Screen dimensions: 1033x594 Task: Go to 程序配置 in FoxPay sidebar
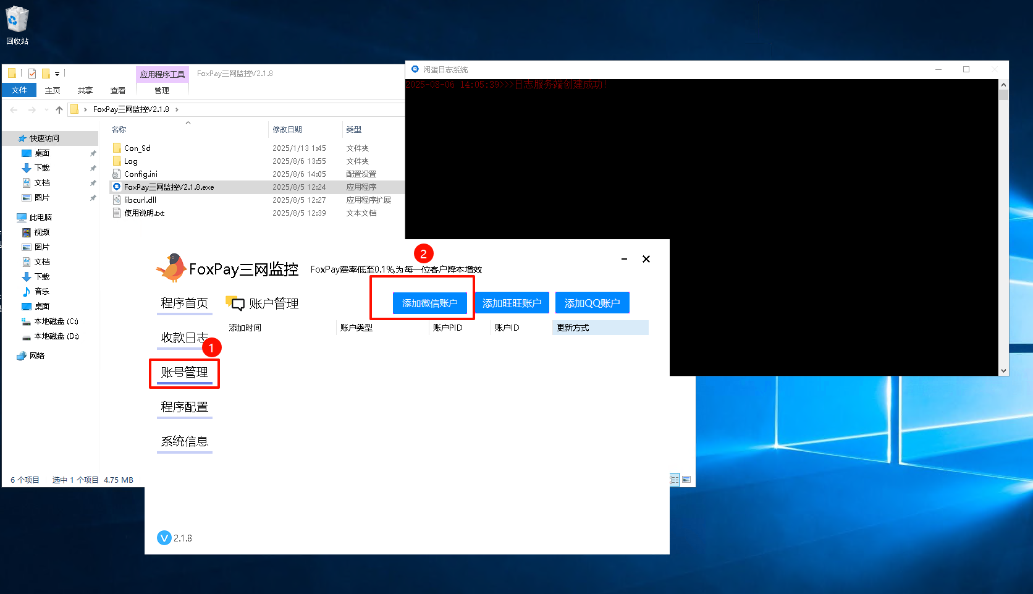(184, 407)
